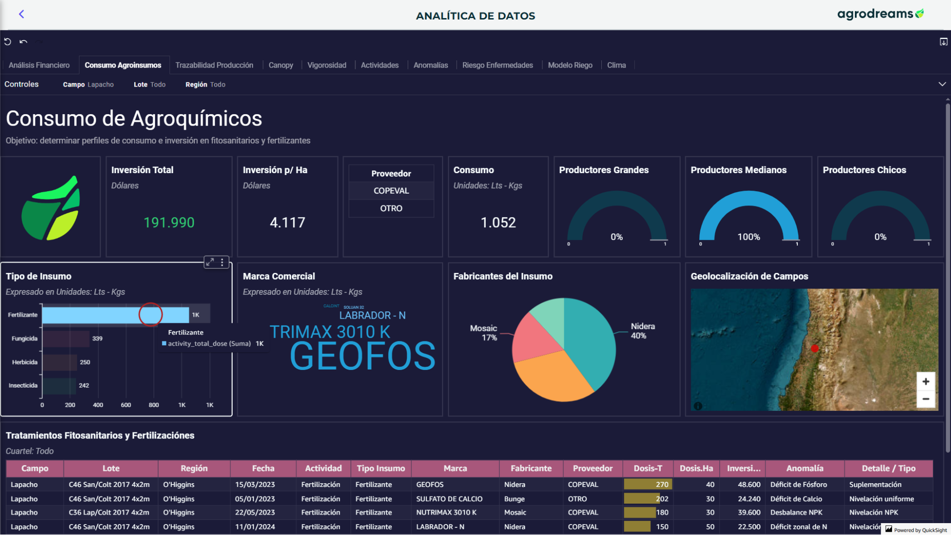Image resolution: width=951 pixels, height=535 pixels.
Task: Select the Clima tab
Action: pyautogui.click(x=617, y=65)
